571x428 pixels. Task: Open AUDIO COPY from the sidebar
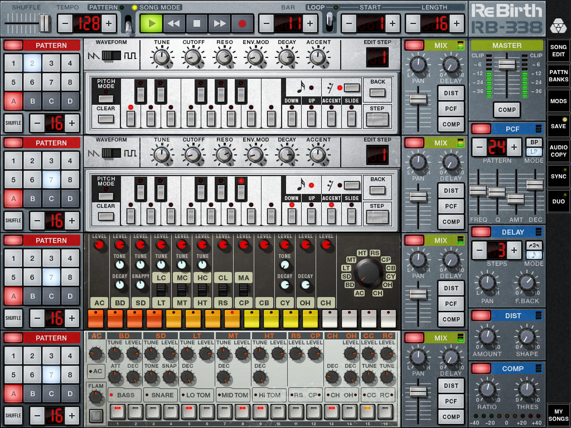tap(558, 151)
